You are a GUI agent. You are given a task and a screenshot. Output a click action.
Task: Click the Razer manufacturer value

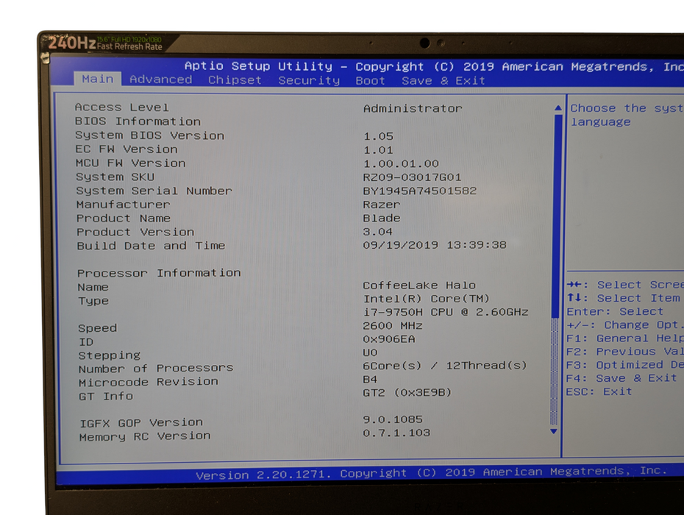click(381, 205)
